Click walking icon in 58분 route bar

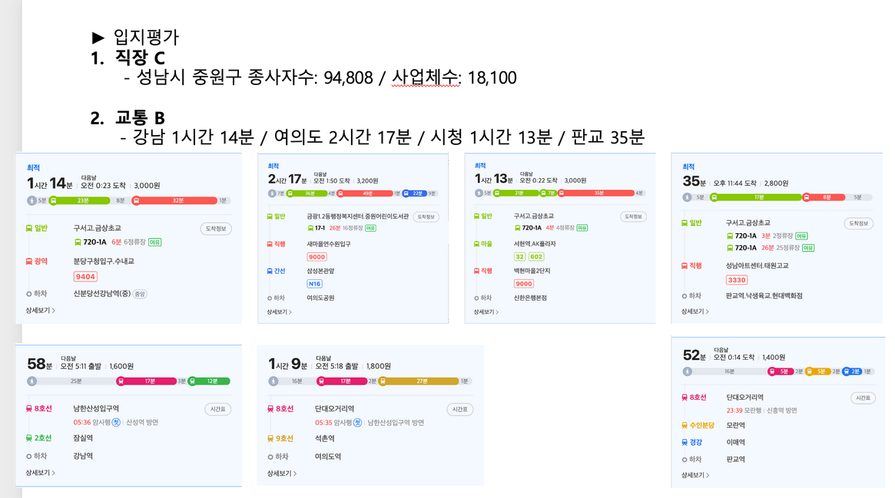[31, 381]
